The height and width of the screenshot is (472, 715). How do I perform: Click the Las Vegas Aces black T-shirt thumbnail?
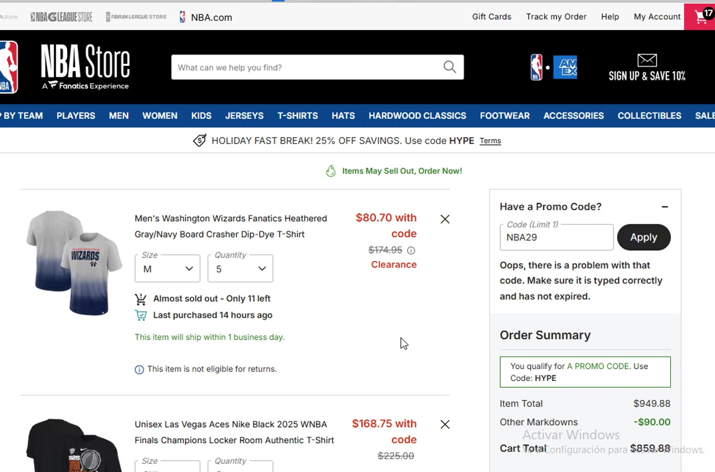pyautogui.click(x=74, y=445)
